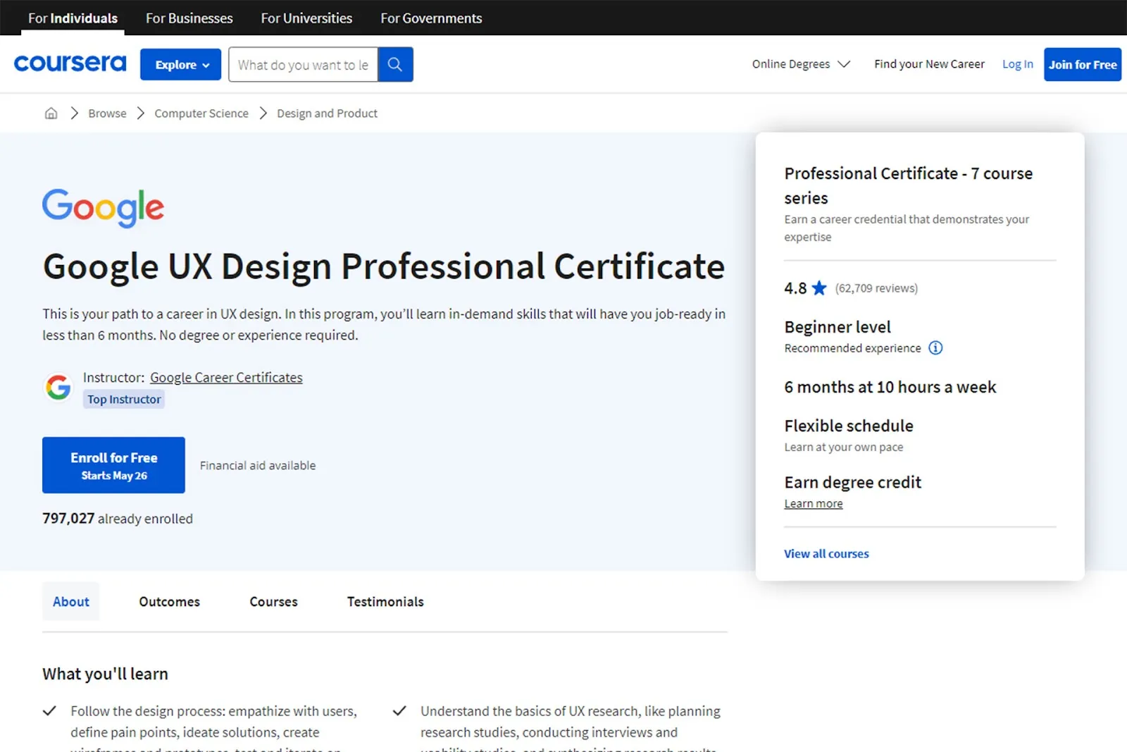
Task: Click the Flexible schedule heading
Action: pos(849,426)
